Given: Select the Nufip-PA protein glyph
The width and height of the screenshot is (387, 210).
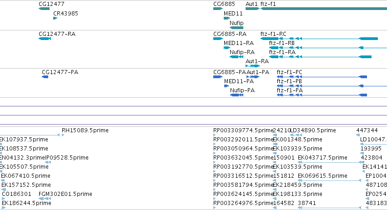Looking at the screenshot, I should point(236,95).
